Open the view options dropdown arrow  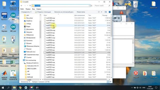(x=101, y=12)
